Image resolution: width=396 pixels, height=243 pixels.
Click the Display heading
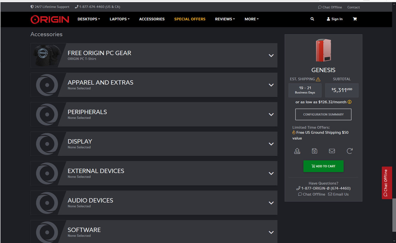tap(80, 142)
